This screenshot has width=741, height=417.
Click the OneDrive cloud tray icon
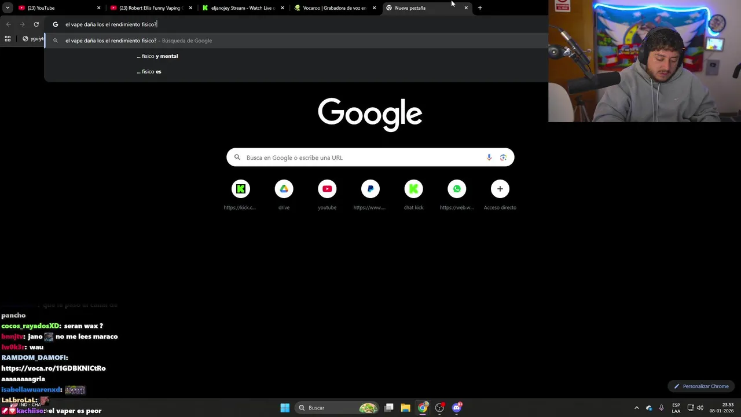[649, 408]
